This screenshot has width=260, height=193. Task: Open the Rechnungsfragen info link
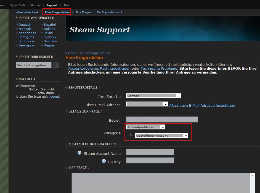pyautogui.click(x=115, y=68)
